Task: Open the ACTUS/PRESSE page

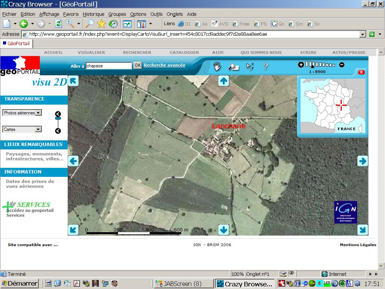Action: pos(349,52)
